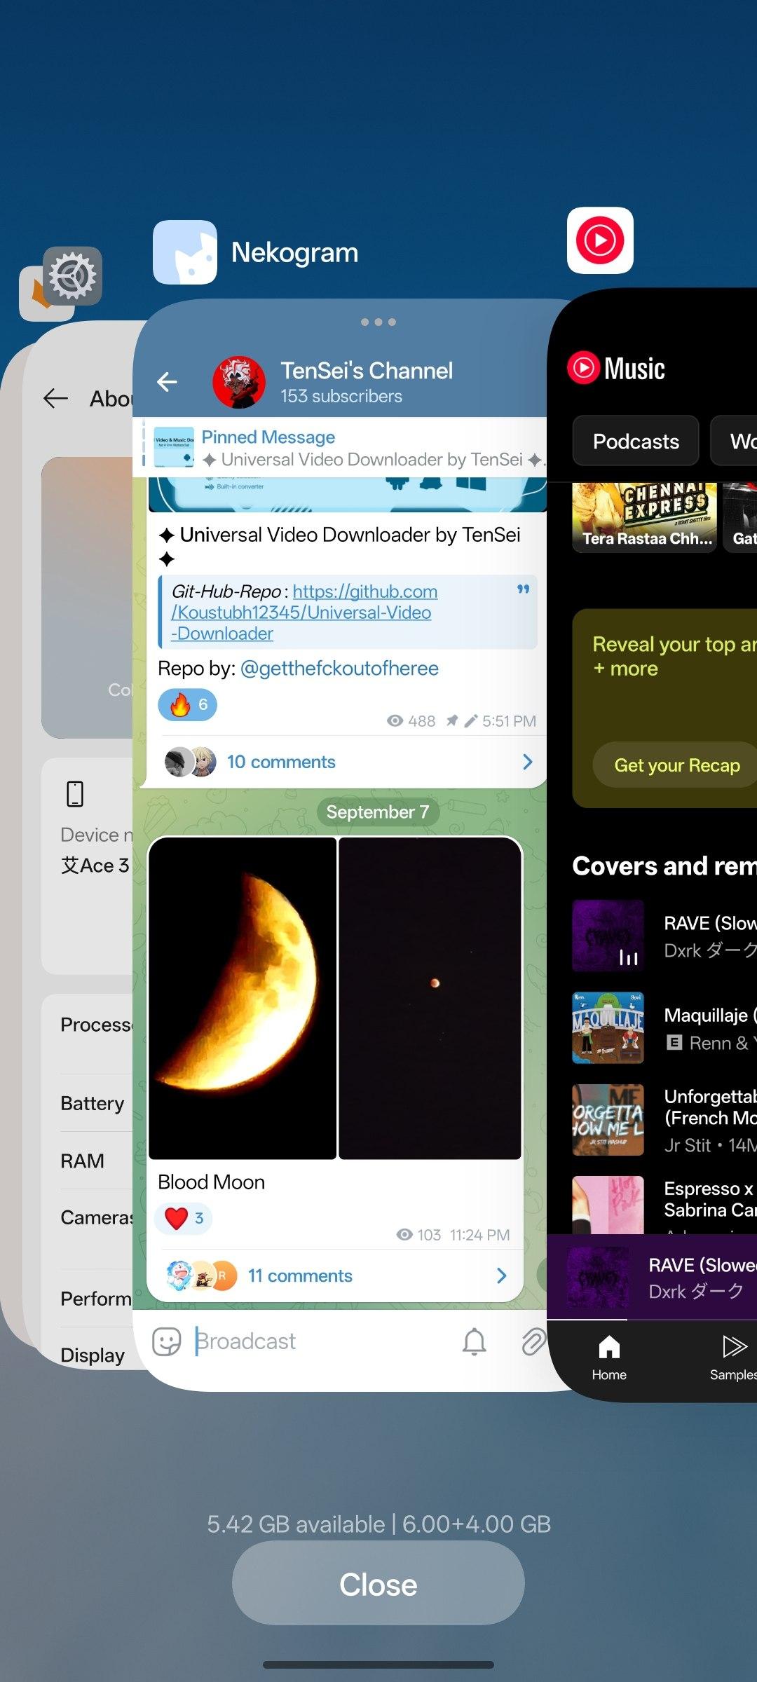Select the Samples tab in YouTube Music

pos(733,1358)
